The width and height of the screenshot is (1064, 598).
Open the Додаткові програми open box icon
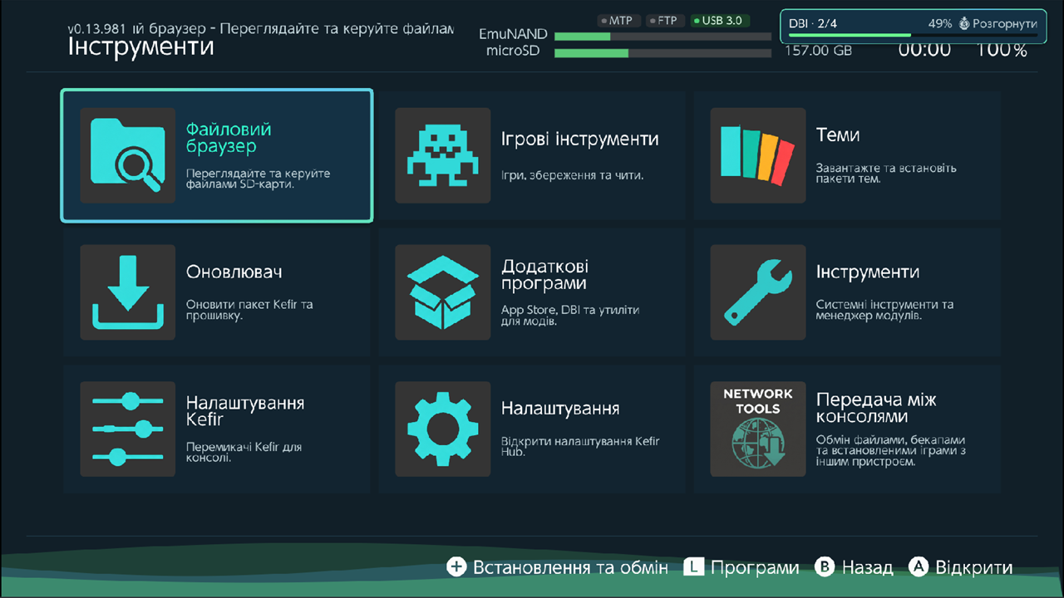click(443, 292)
